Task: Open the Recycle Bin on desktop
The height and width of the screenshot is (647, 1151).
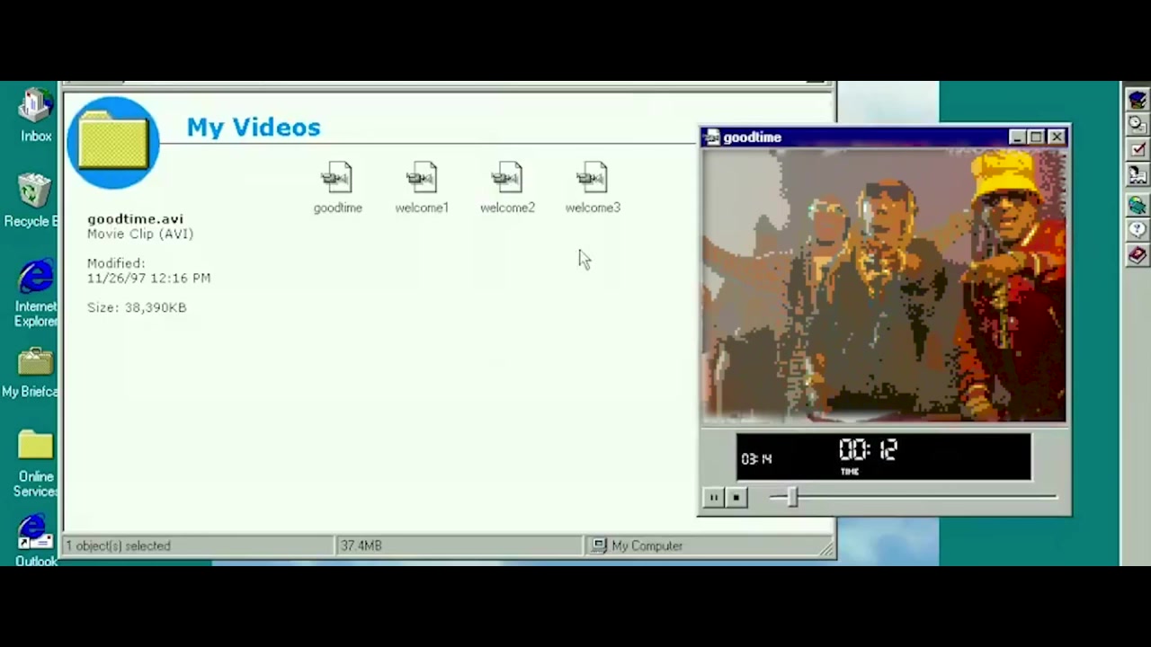Action: pos(32,201)
